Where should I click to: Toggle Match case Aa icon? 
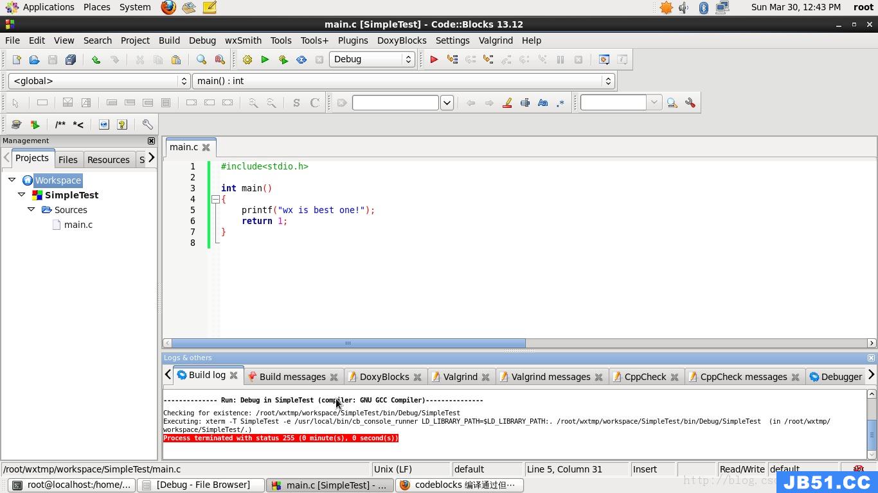pos(542,103)
